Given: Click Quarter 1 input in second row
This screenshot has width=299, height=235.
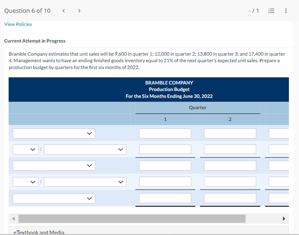Looking at the screenshot, I should tap(165, 149).
